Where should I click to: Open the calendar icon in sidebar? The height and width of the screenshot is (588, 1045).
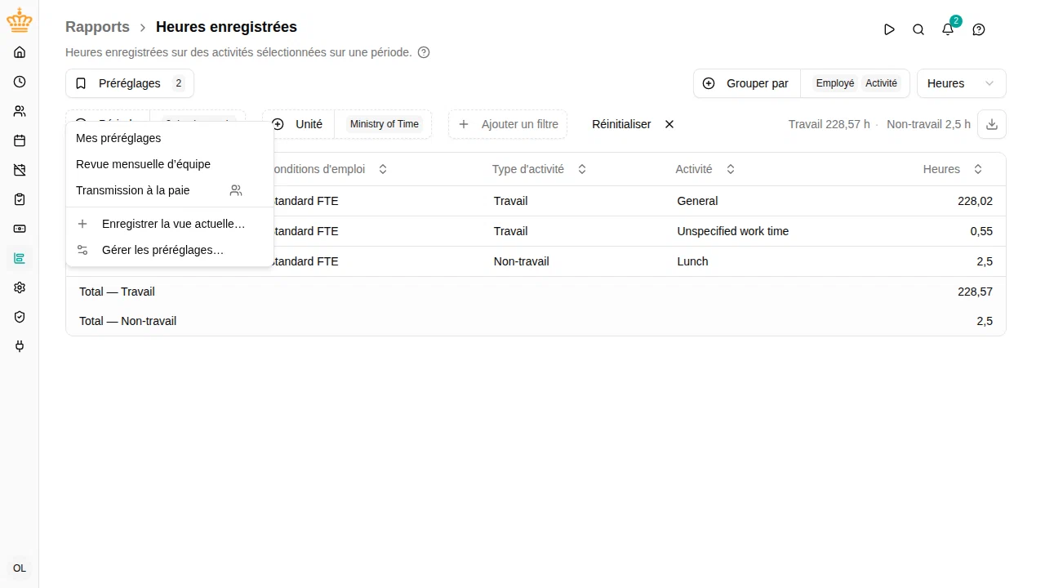coord(20,140)
